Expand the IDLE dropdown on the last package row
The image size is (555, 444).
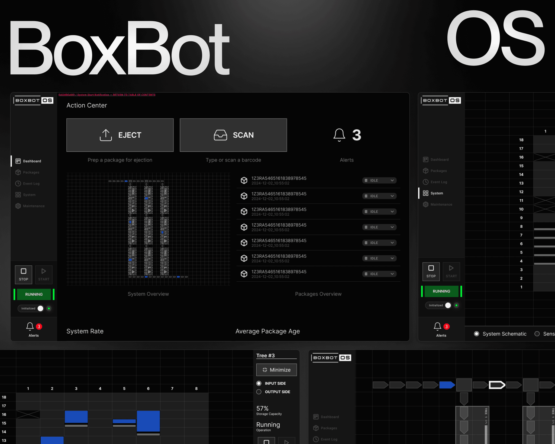click(379, 274)
